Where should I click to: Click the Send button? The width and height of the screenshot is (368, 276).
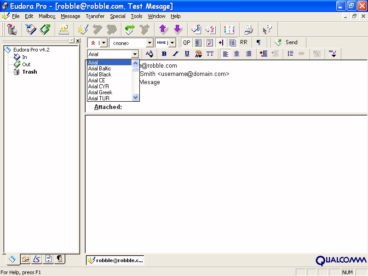(286, 42)
